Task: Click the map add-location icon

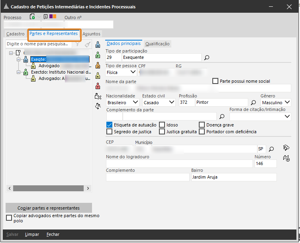Action: click(x=286, y=158)
